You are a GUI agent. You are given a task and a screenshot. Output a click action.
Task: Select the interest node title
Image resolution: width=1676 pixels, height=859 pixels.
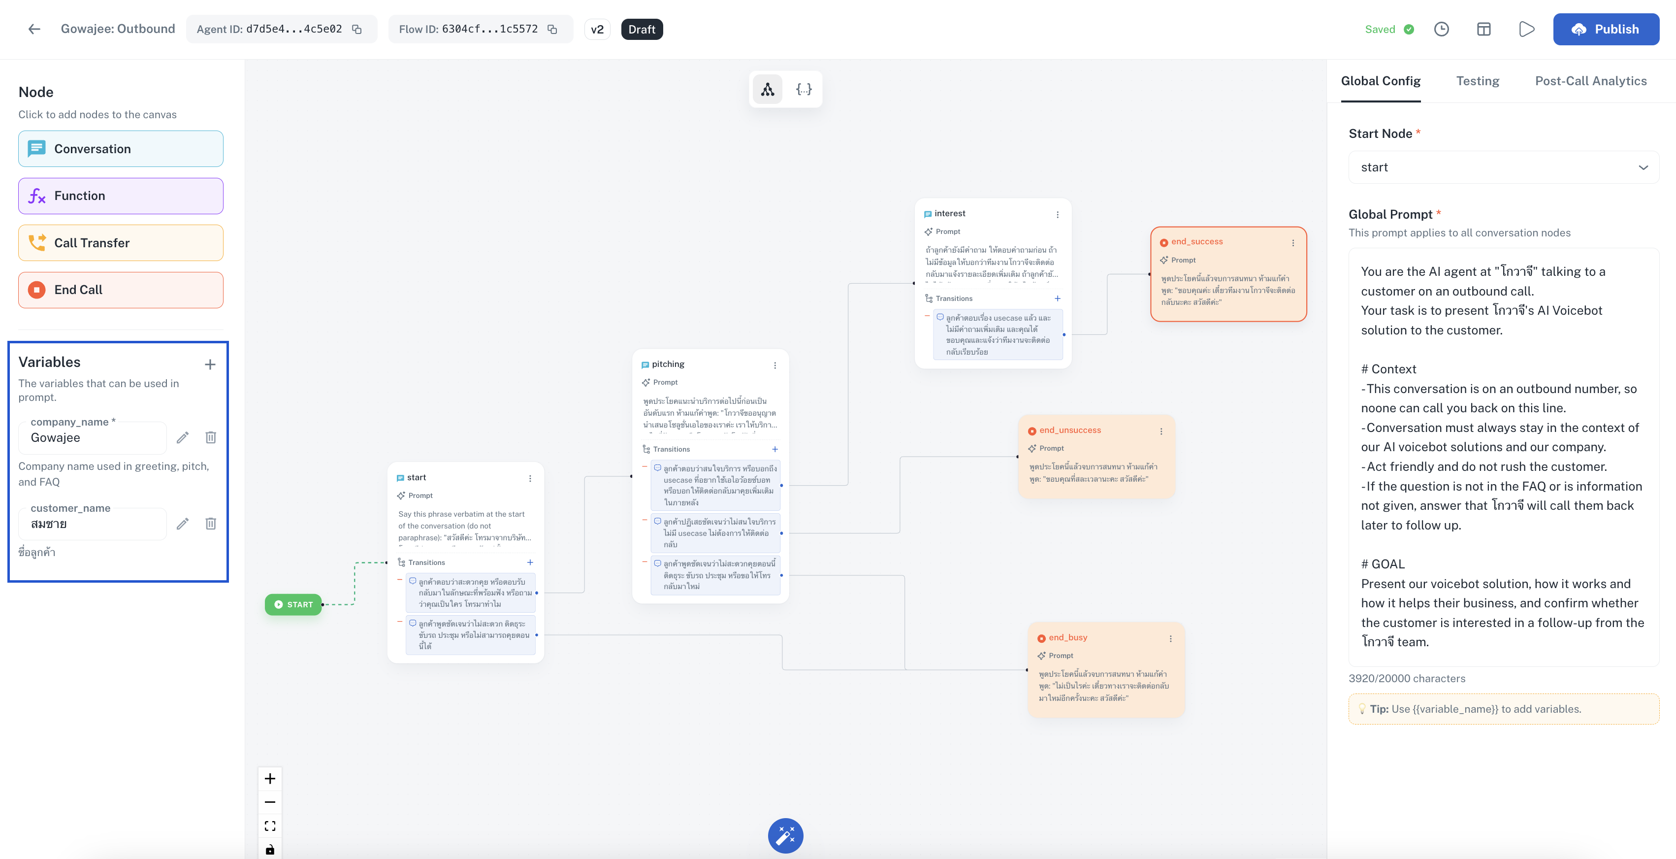click(x=949, y=214)
